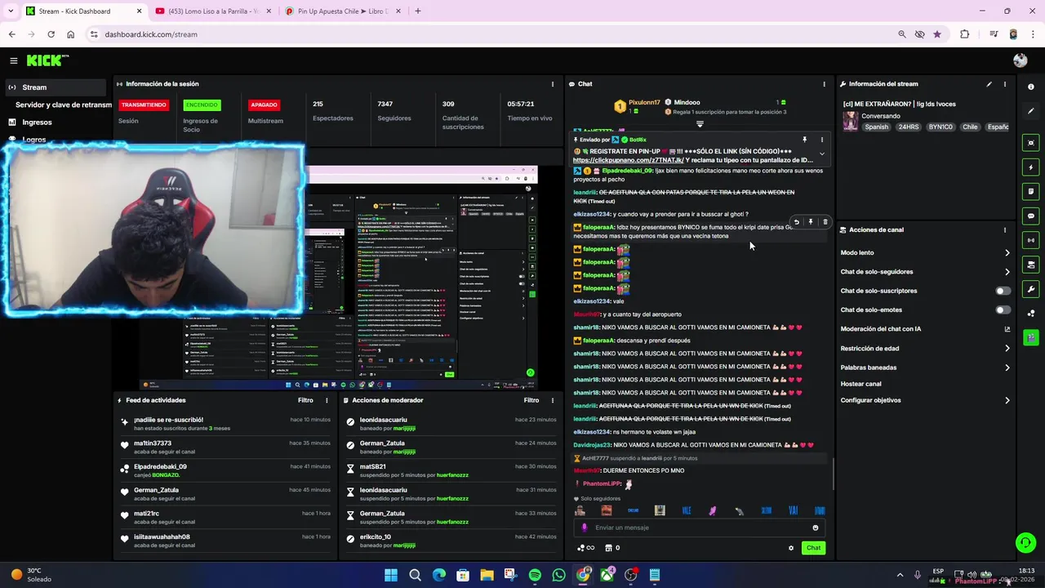Click the stream category thumbnail
The image size is (1045, 588).
coord(851,121)
